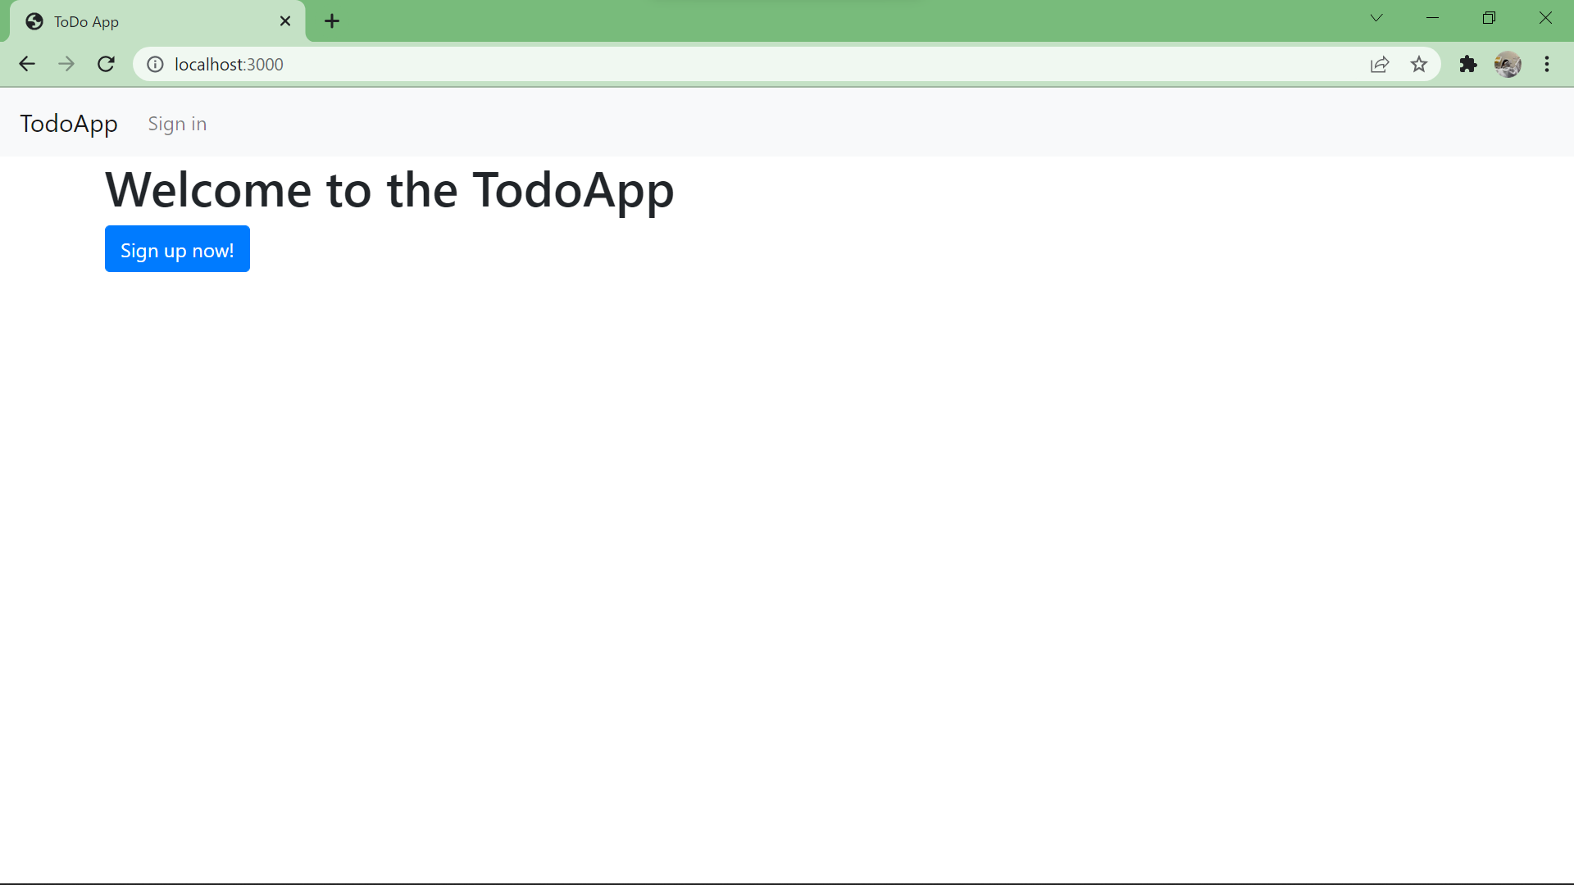Restore down the browser window
Image resolution: width=1574 pixels, height=885 pixels.
[x=1490, y=17]
